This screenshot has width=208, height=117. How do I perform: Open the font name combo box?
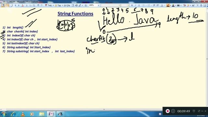coord(110,5)
